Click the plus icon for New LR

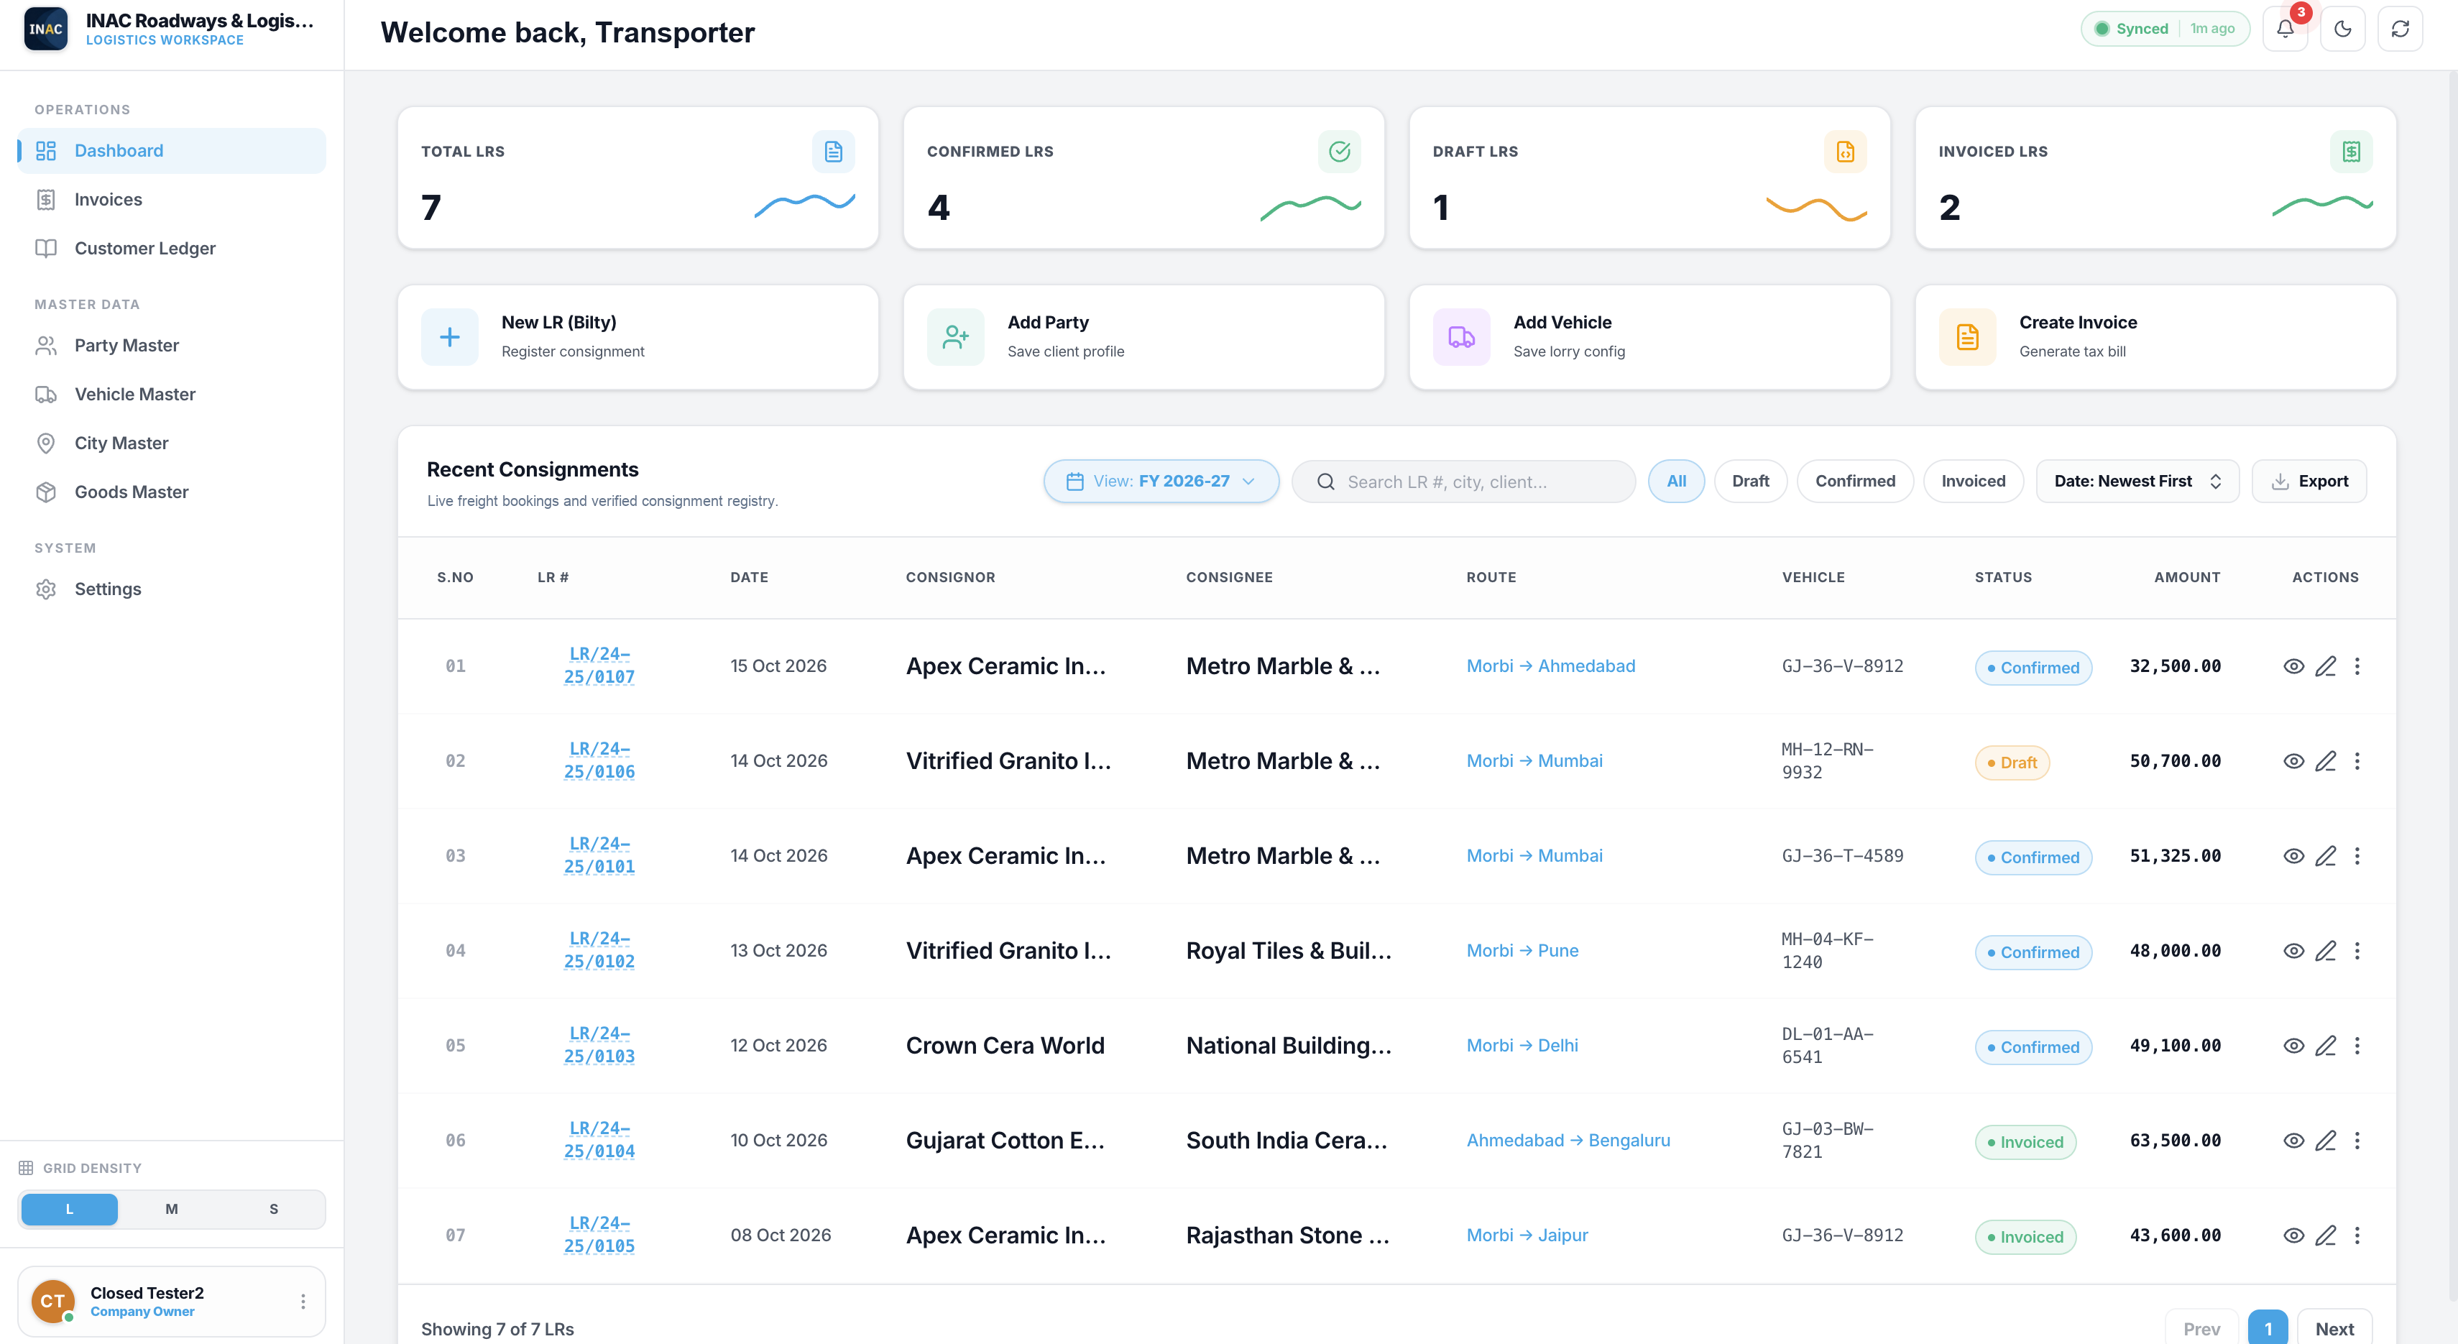[449, 336]
